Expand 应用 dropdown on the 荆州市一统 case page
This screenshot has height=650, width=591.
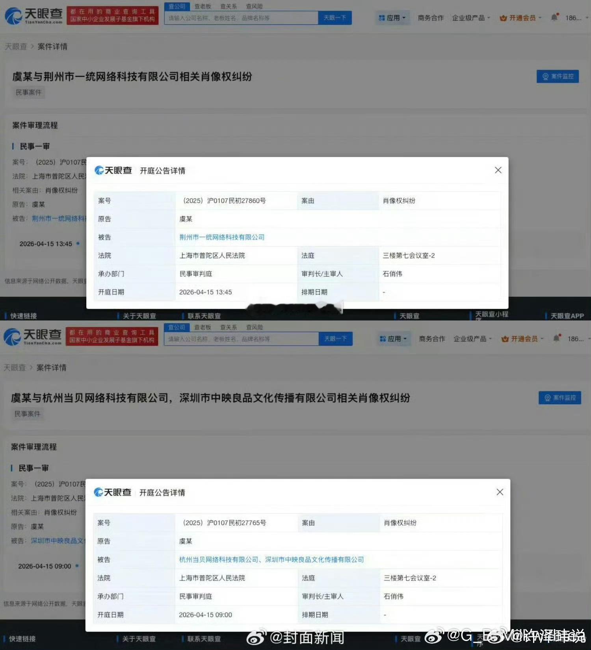(x=392, y=18)
